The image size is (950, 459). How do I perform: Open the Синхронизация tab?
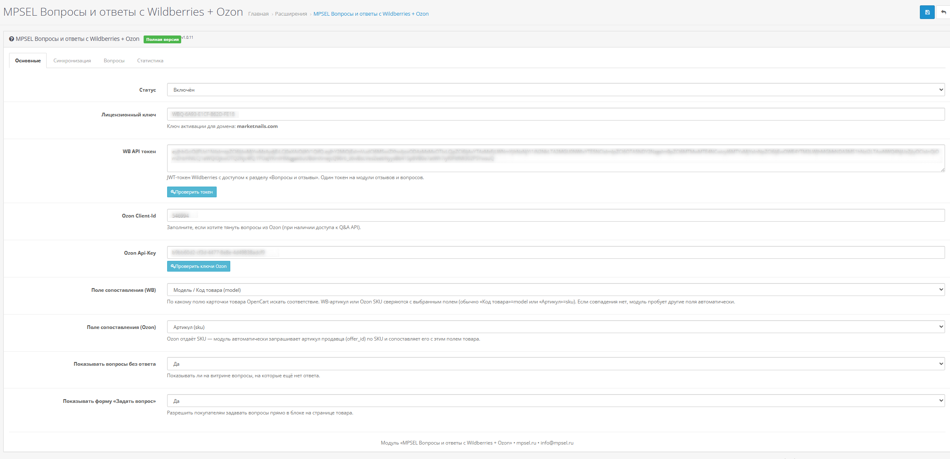(72, 61)
